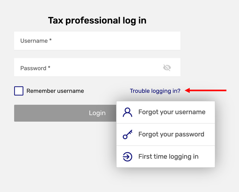The width and height of the screenshot is (239, 192).
Task: Pick First time logging in option
Action: coord(168,157)
